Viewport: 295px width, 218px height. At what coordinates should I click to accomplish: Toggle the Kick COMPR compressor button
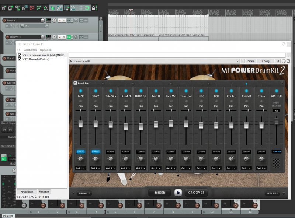click(x=80, y=152)
